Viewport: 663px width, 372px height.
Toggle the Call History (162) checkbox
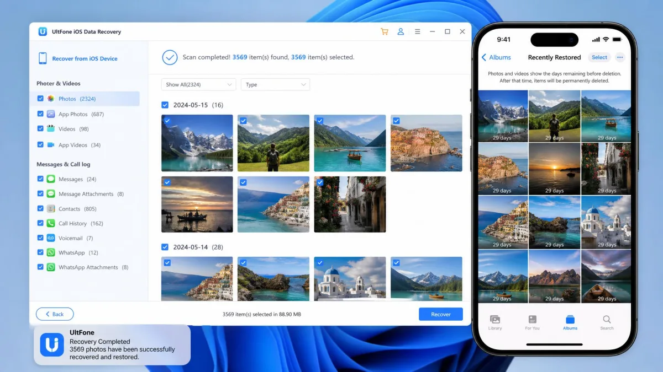40,223
